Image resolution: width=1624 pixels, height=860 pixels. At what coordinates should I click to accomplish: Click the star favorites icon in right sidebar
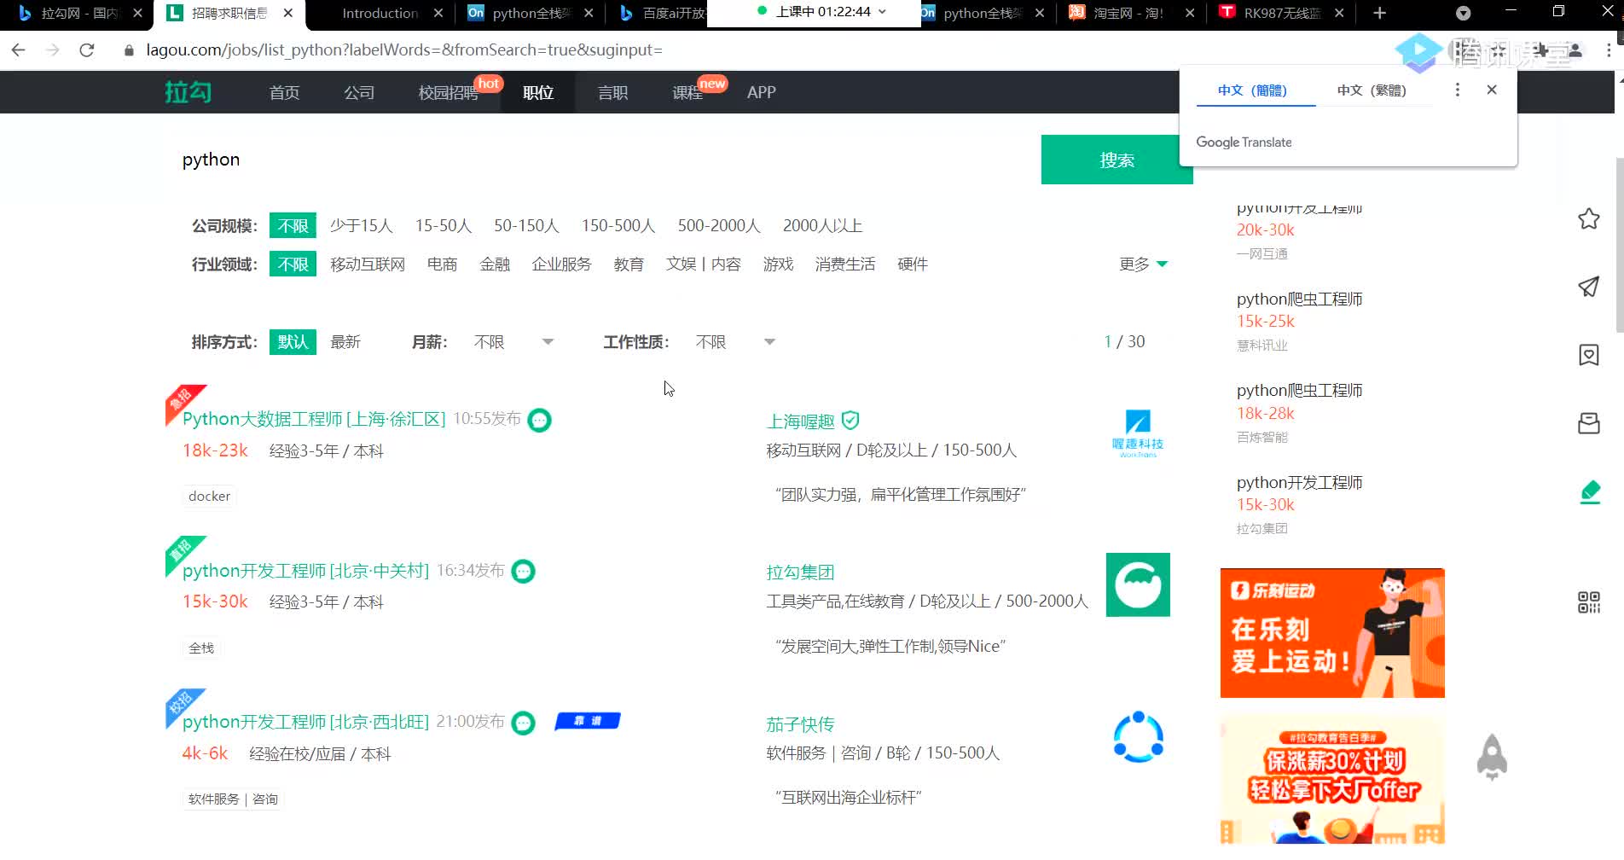[1588, 219]
